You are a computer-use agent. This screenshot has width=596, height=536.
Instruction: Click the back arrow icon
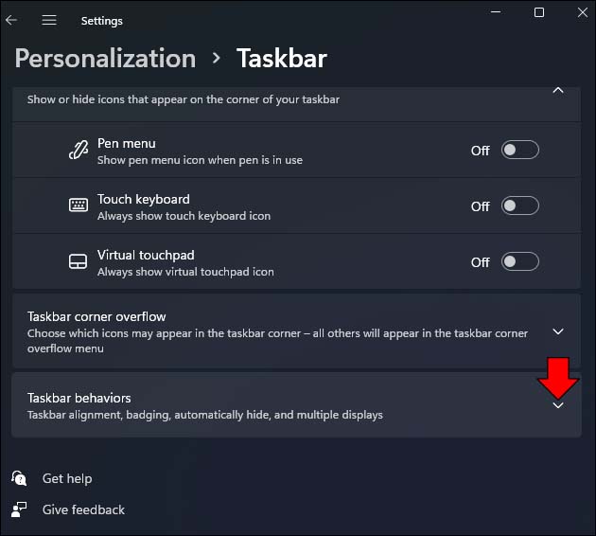pyautogui.click(x=11, y=20)
